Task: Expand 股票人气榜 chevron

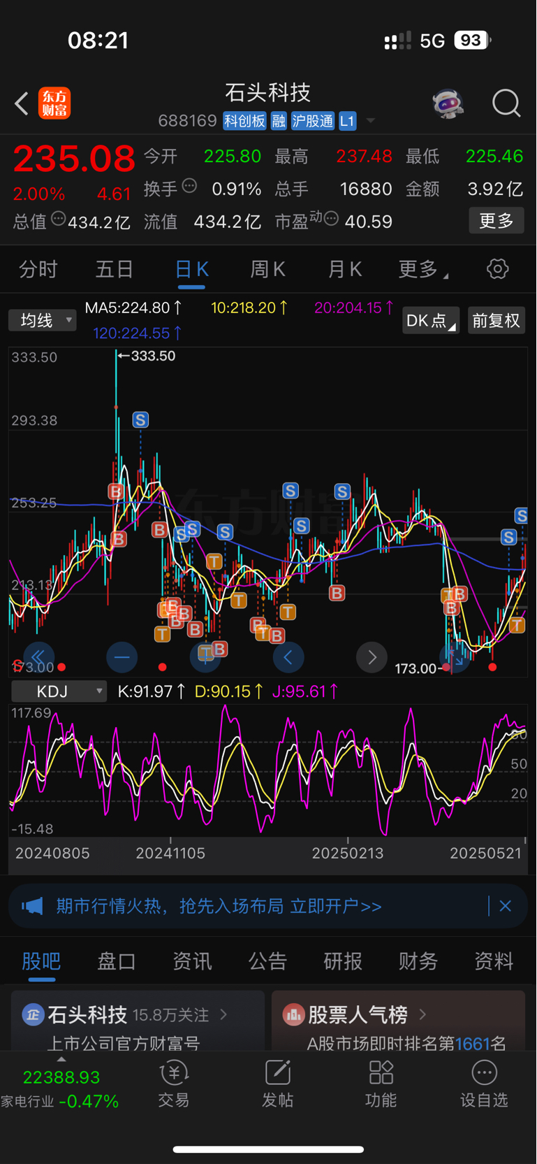Action: pos(422,1014)
